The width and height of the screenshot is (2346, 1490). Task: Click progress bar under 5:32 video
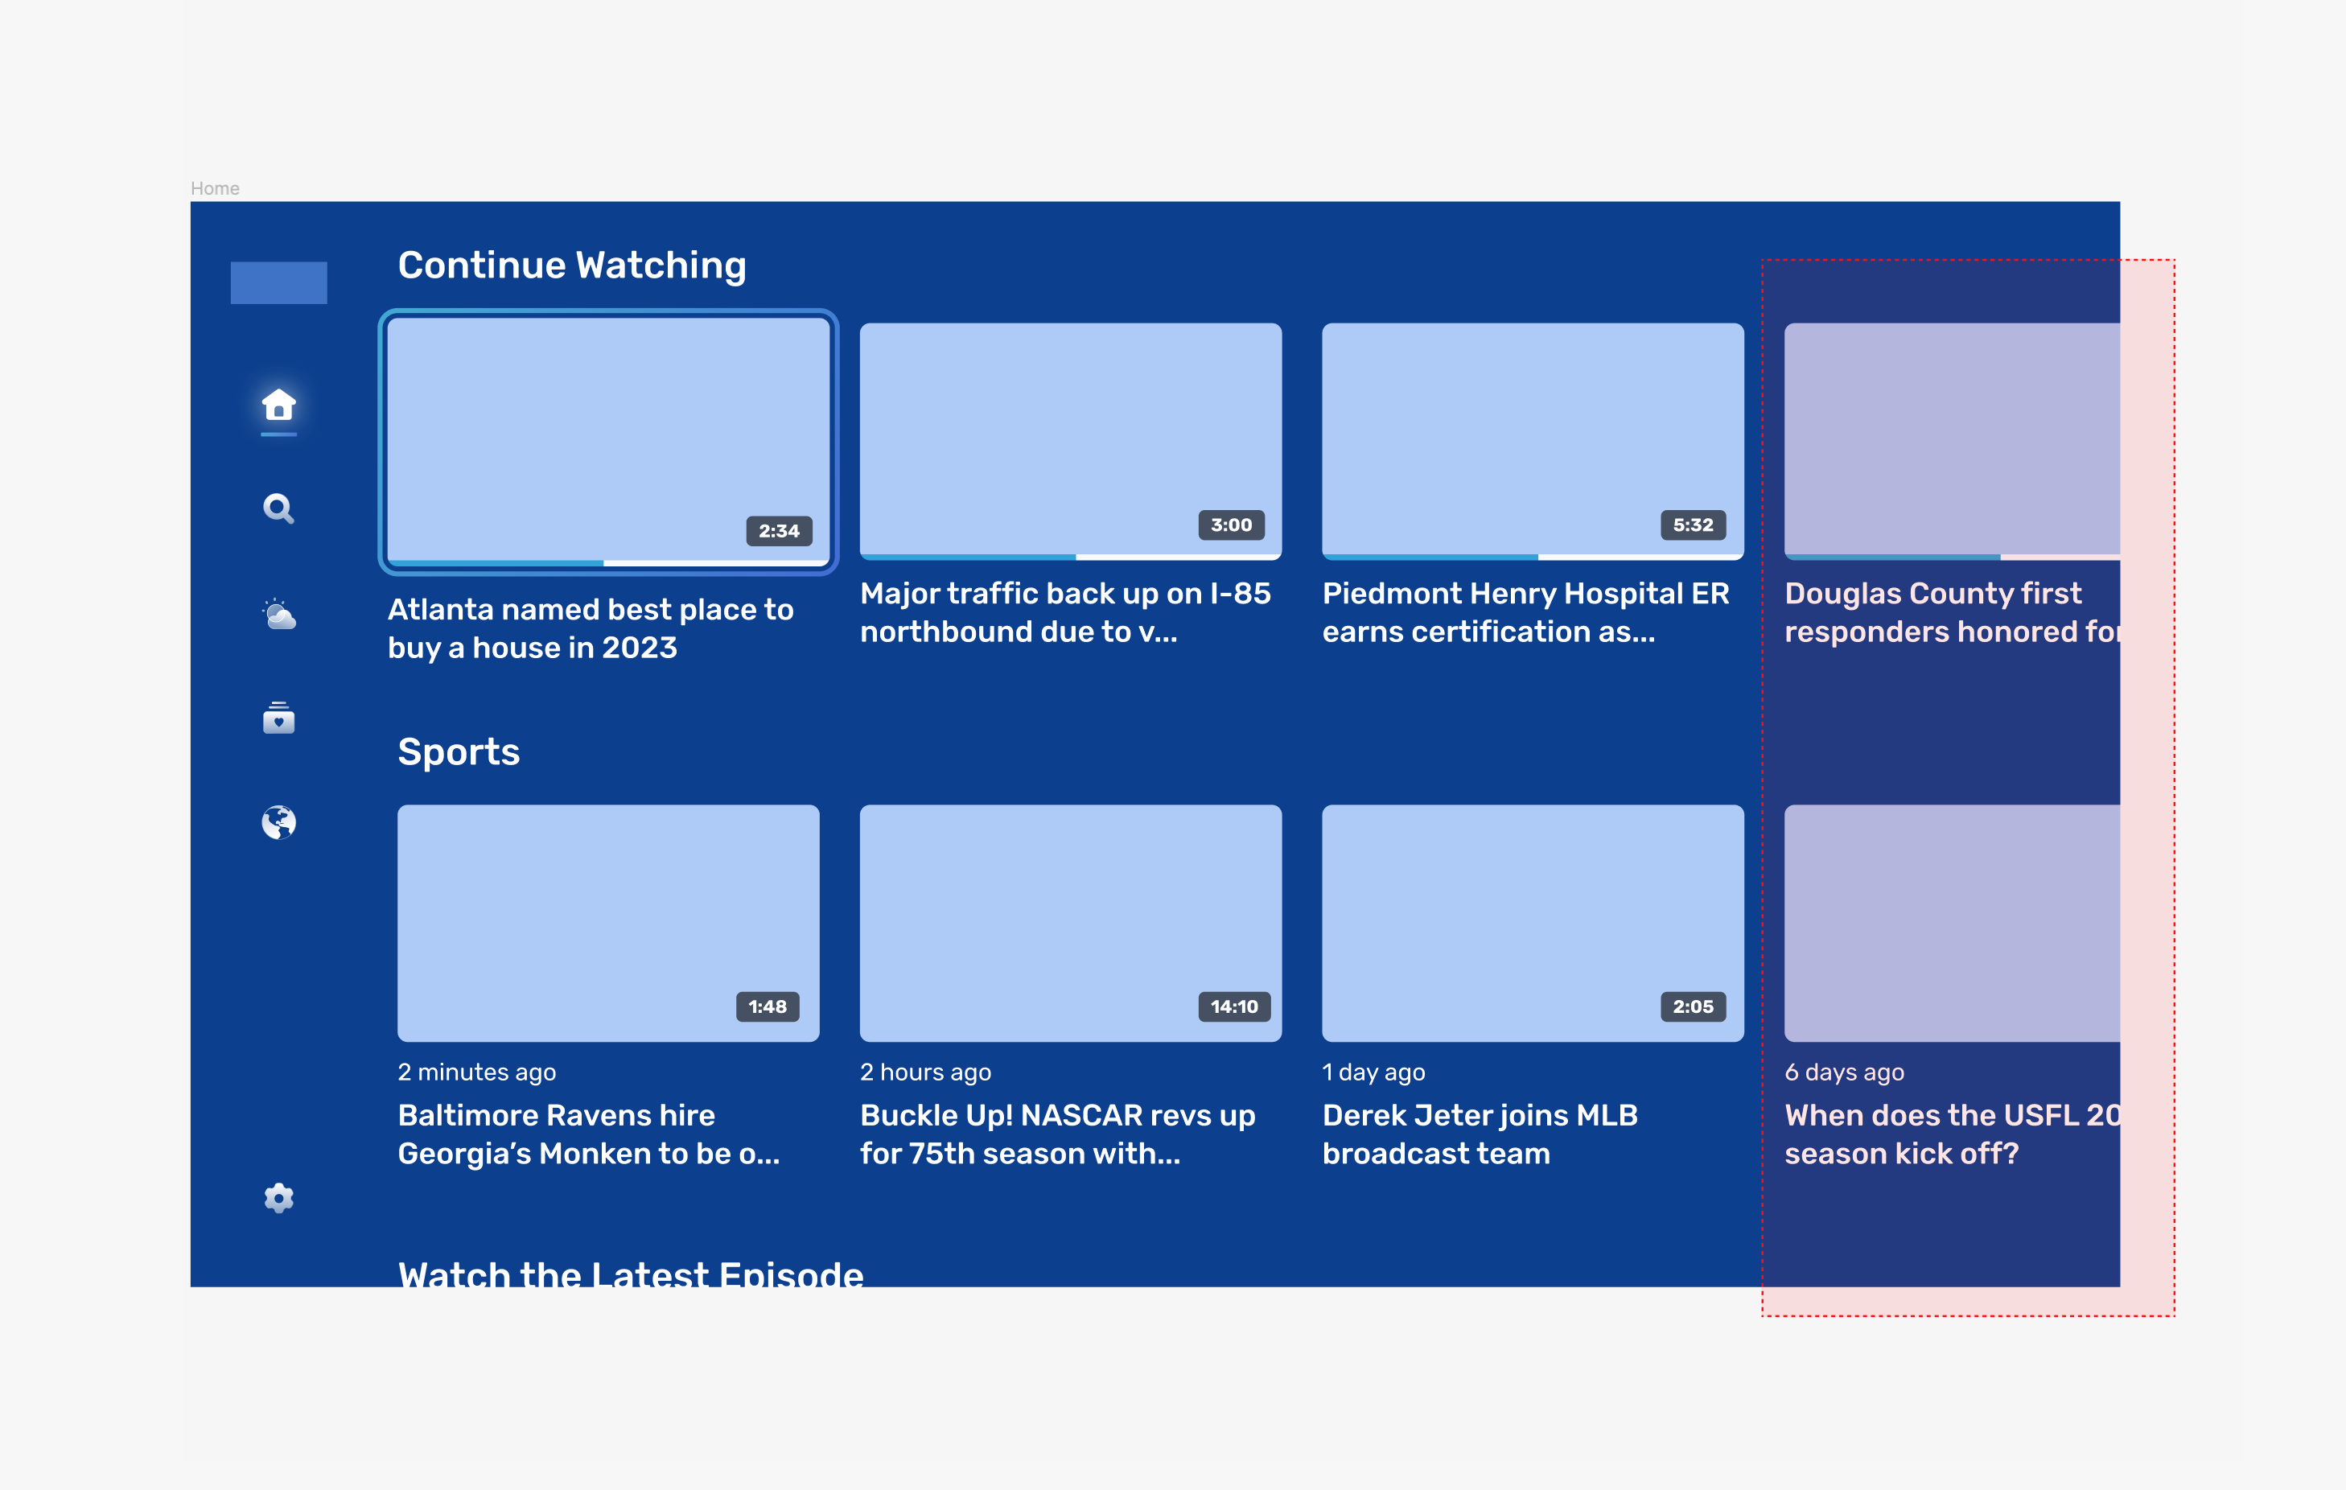[1533, 558]
